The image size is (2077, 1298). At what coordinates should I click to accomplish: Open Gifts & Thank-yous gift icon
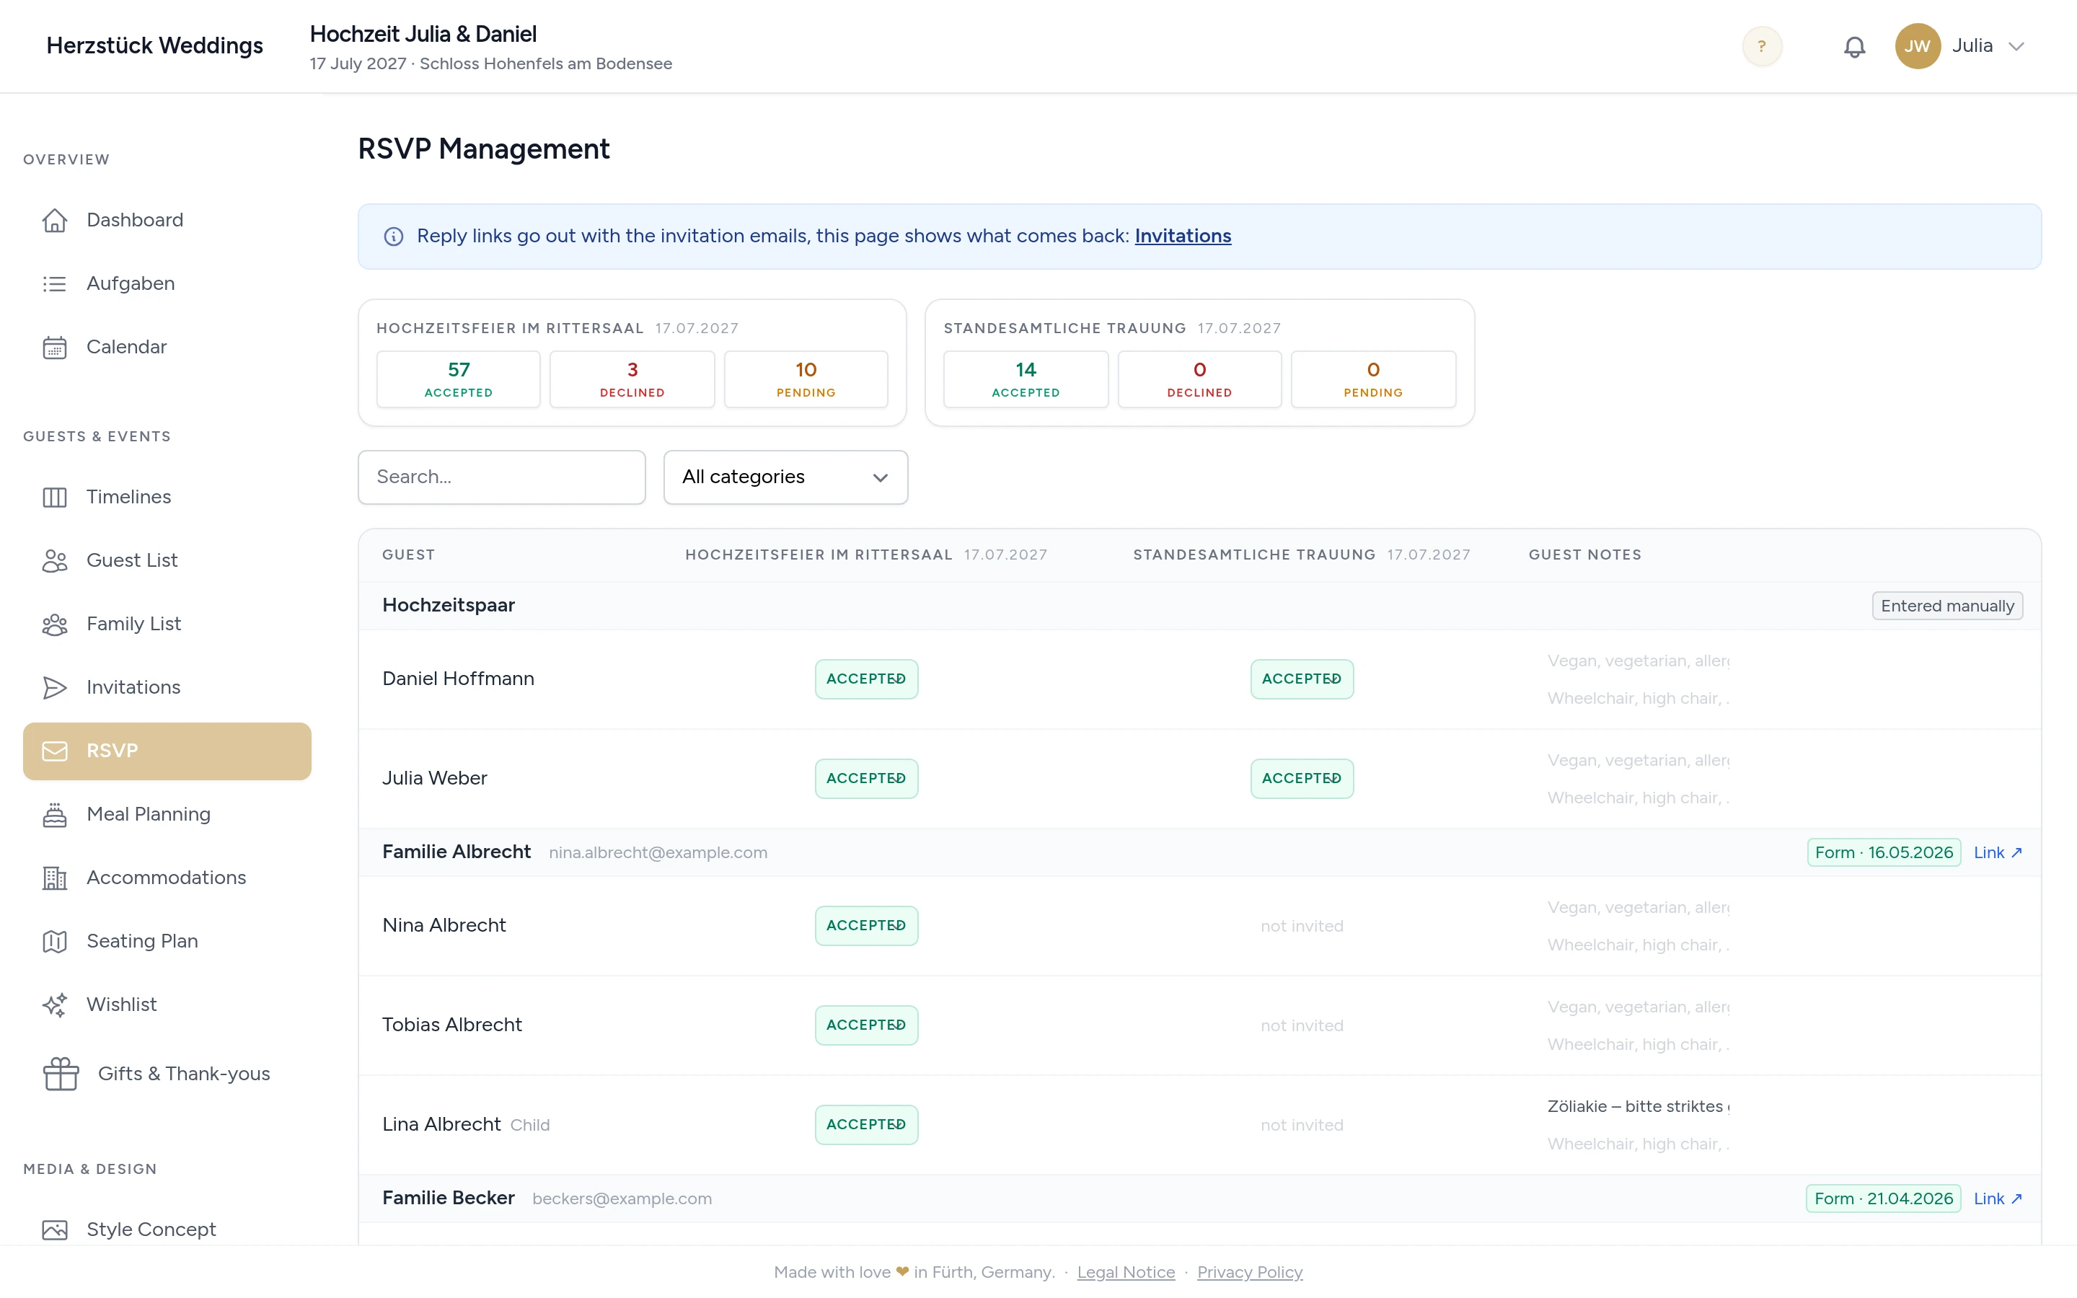[x=61, y=1074]
